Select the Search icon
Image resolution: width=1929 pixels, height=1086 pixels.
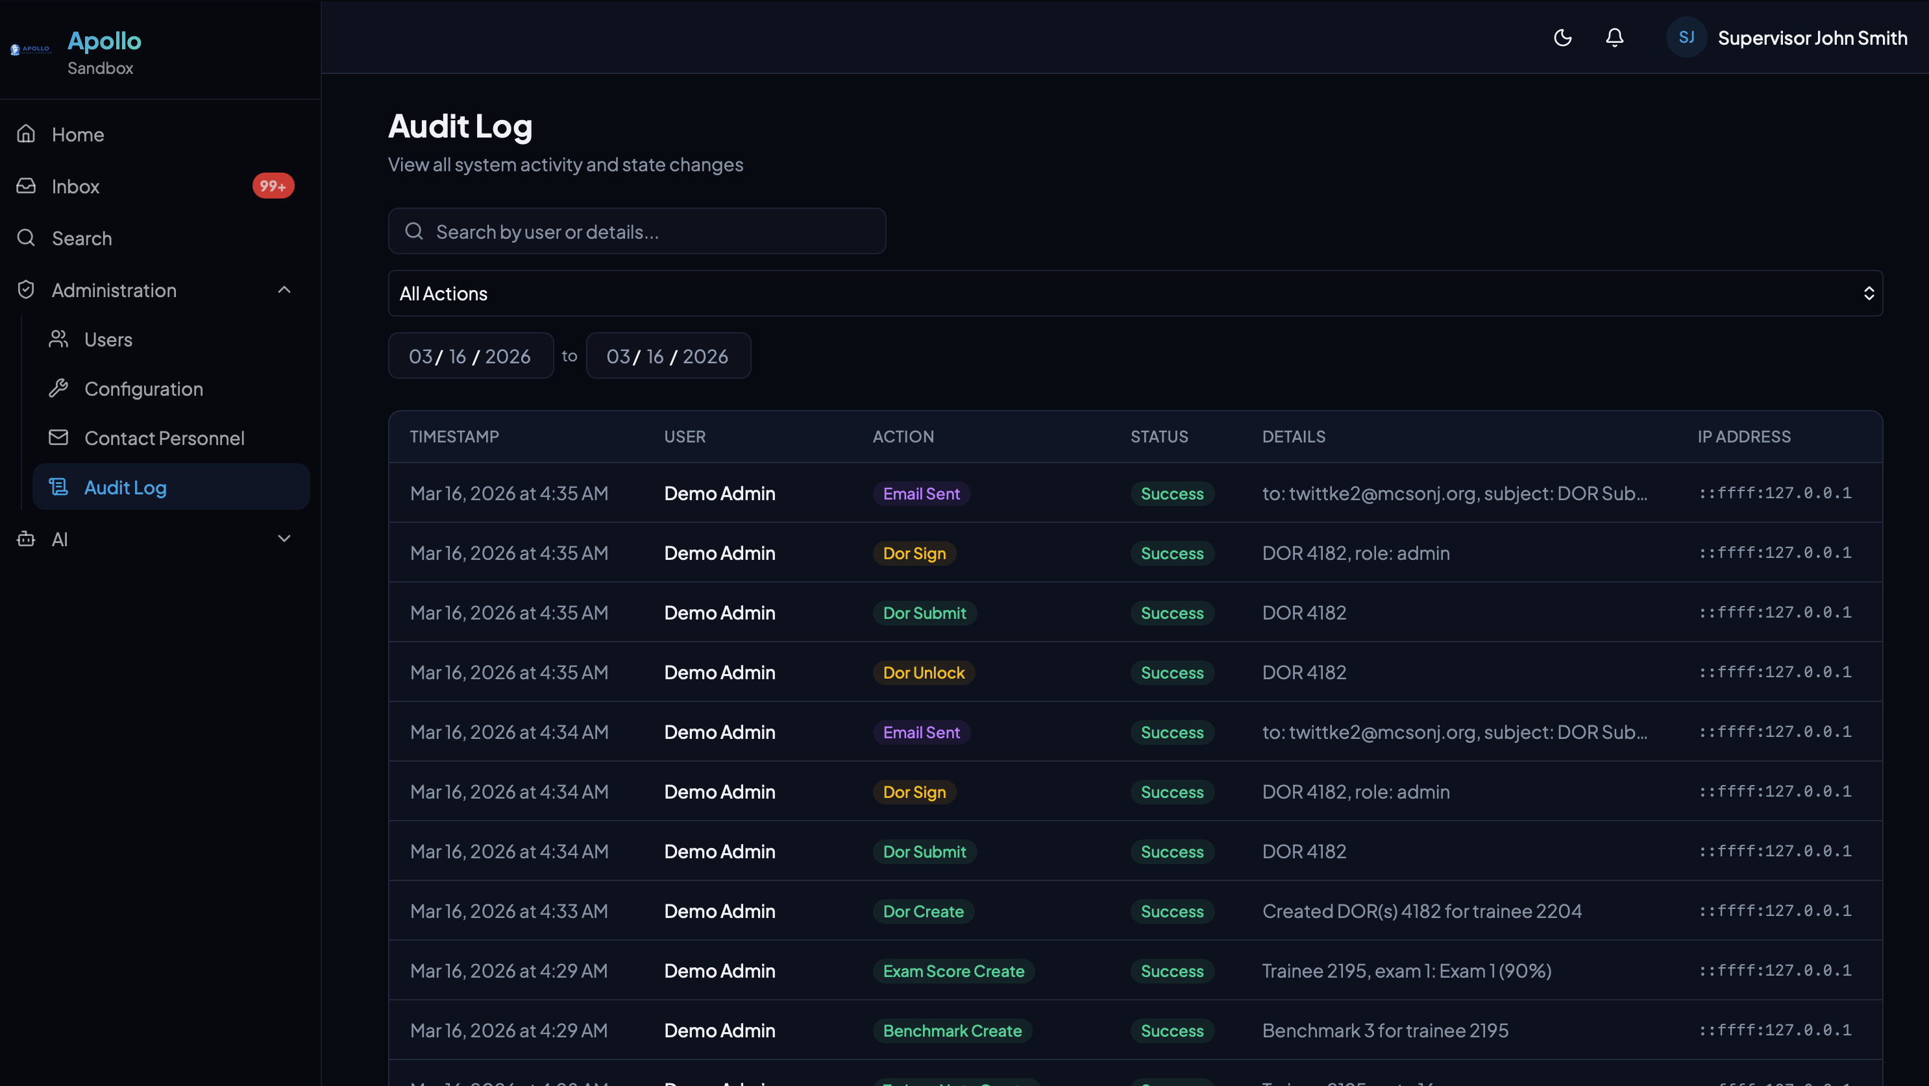tap(25, 238)
